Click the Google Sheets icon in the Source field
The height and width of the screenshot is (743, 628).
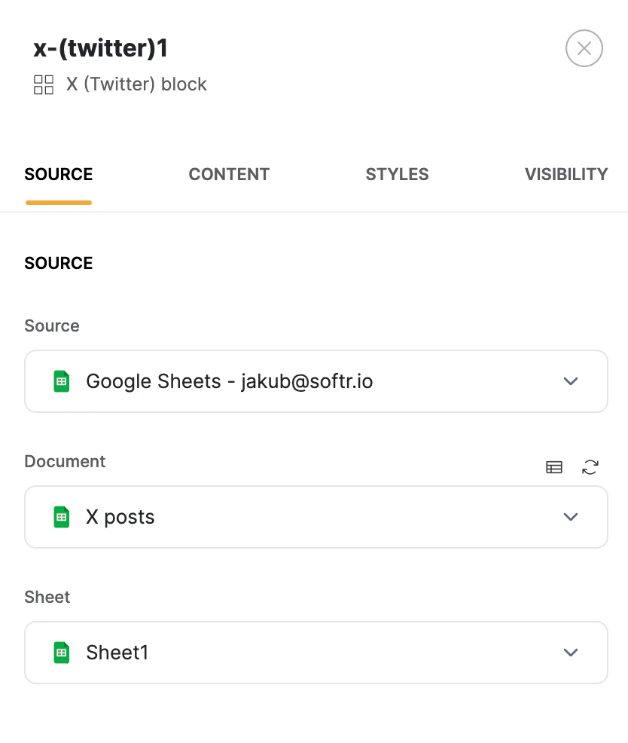[x=62, y=381]
